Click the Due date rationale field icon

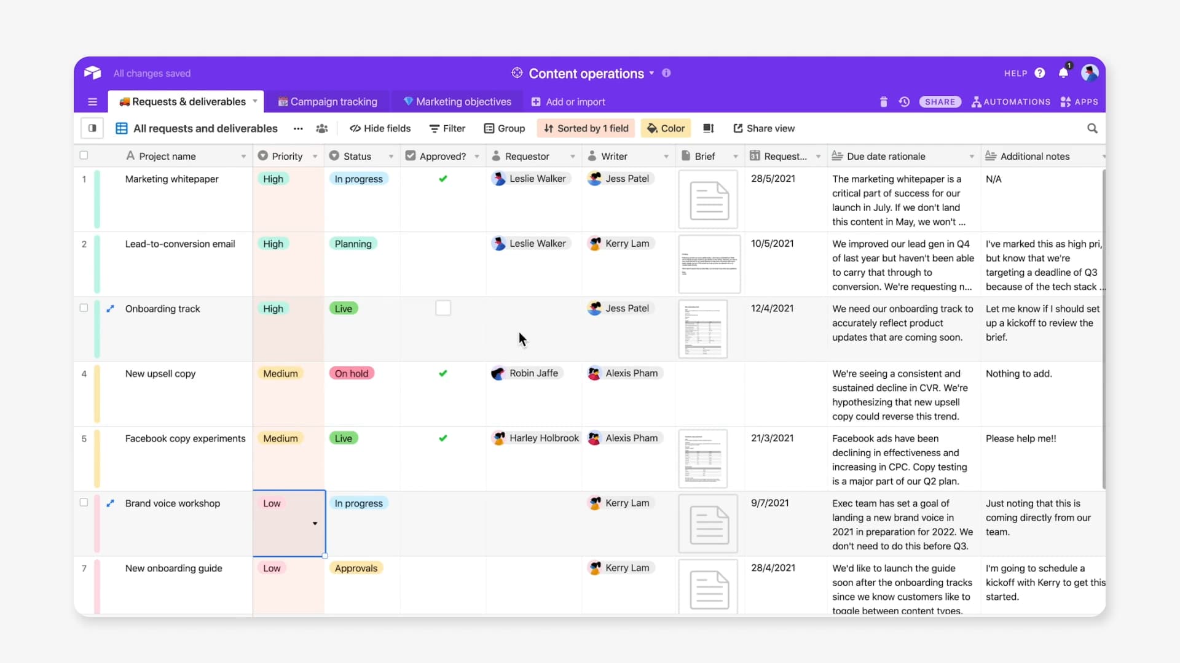(x=837, y=156)
